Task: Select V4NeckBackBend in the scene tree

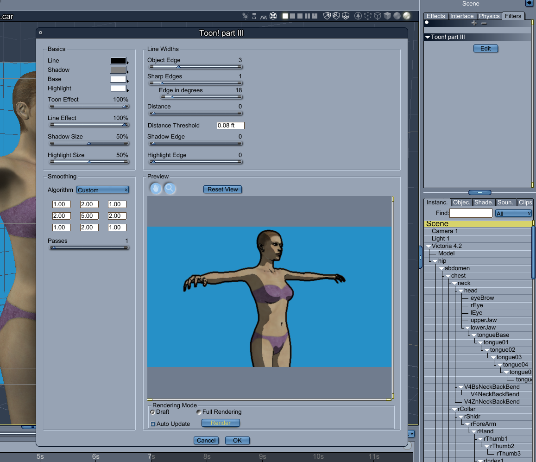Action: pyautogui.click(x=495, y=394)
